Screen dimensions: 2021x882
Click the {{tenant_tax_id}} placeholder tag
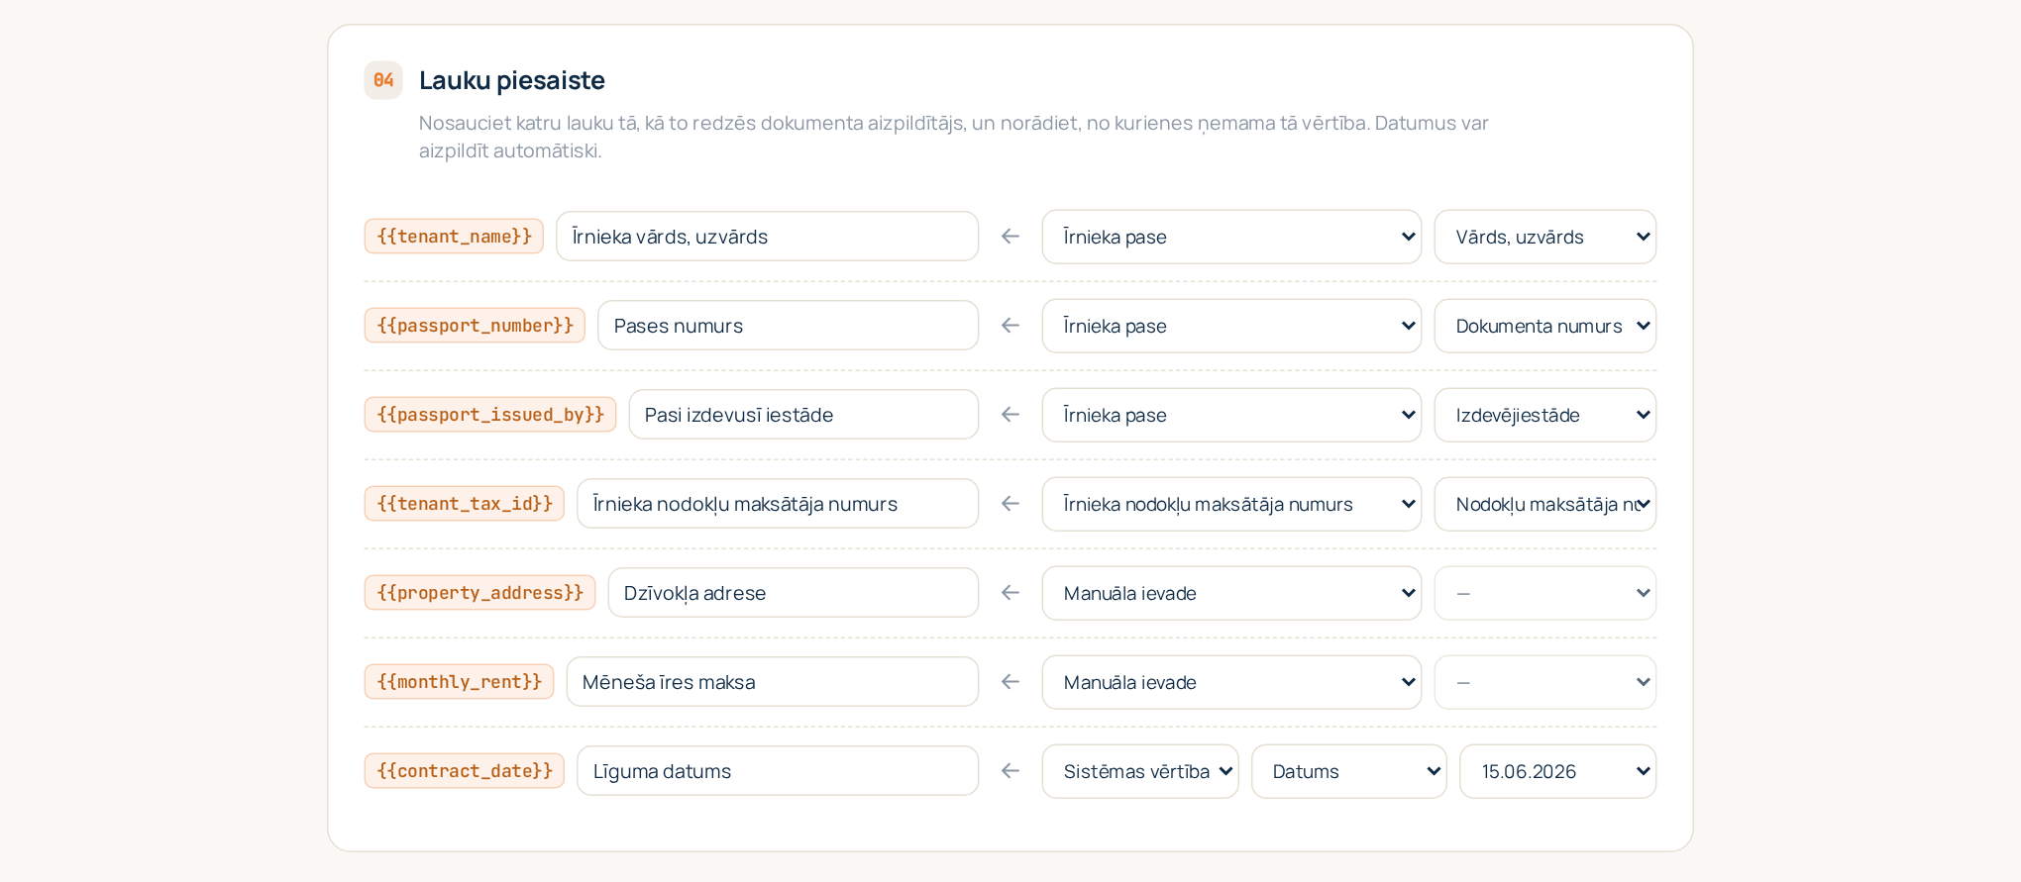click(x=465, y=504)
